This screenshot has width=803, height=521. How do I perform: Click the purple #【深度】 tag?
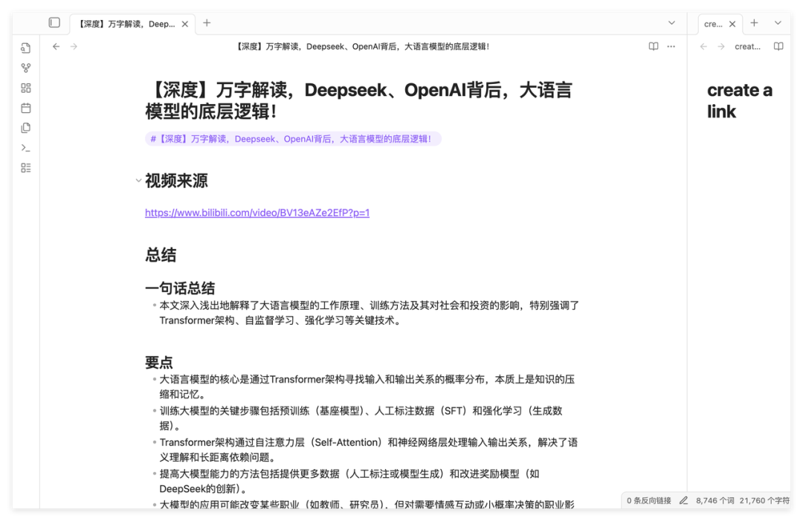[290, 138]
